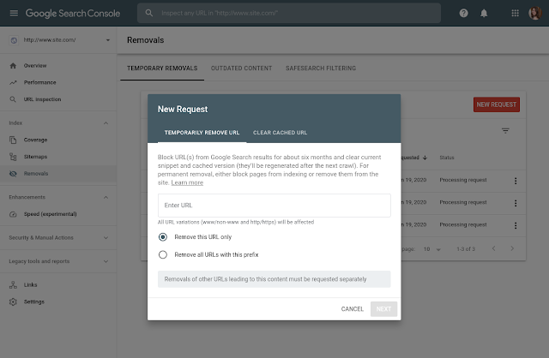Open the Outdated Content tab
Image resolution: width=549 pixels, height=358 pixels.
241,69
